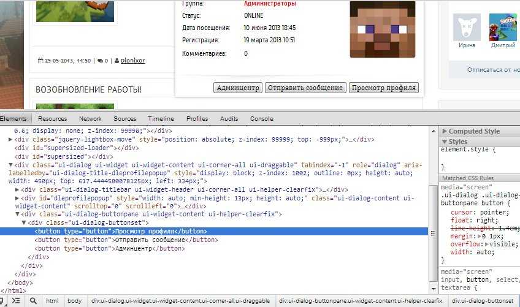Select the div.ui-dialog.ui-widget breadcrumb
The width and height of the screenshot is (520, 307).
[180, 301]
